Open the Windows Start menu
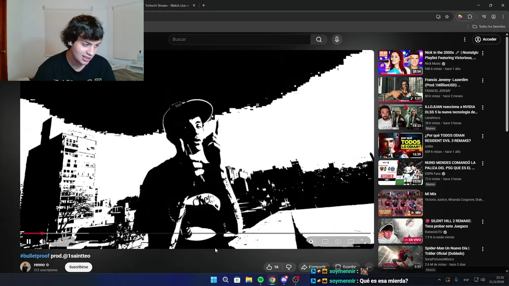 pos(214,280)
